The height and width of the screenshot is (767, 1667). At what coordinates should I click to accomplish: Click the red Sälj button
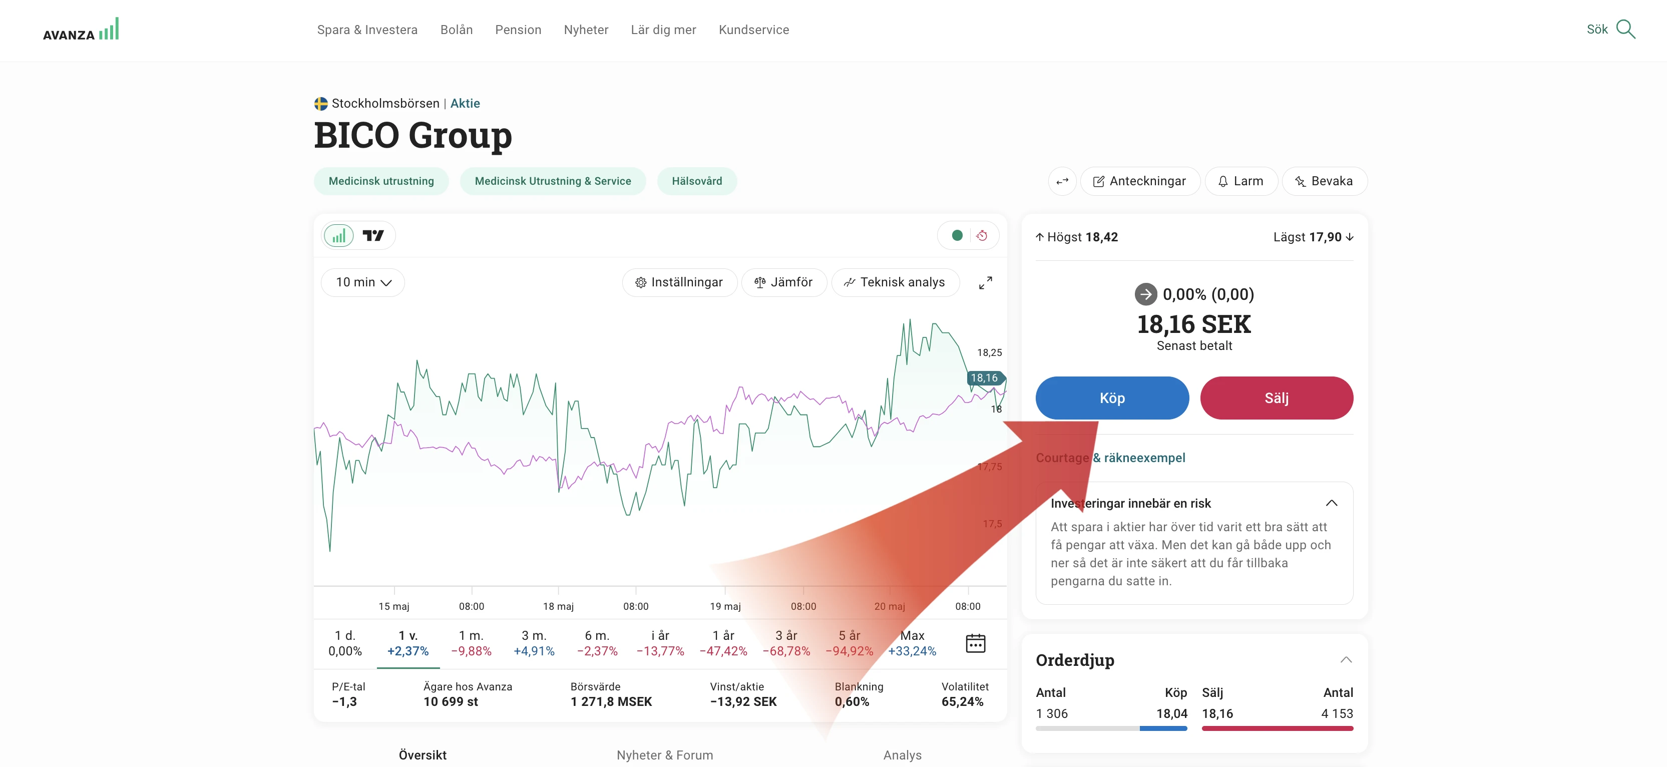click(1276, 398)
